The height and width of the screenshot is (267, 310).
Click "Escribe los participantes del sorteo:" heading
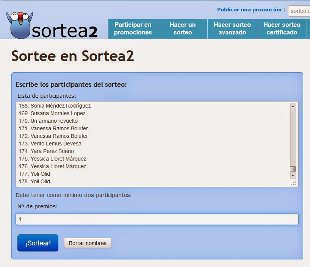click(x=71, y=84)
